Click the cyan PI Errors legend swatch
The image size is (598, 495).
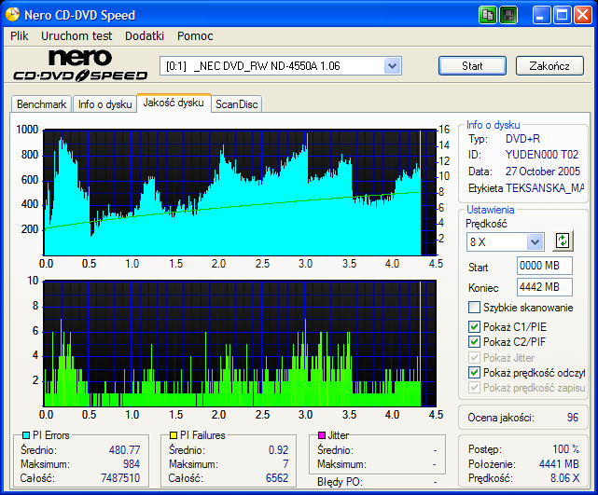coord(26,435)
